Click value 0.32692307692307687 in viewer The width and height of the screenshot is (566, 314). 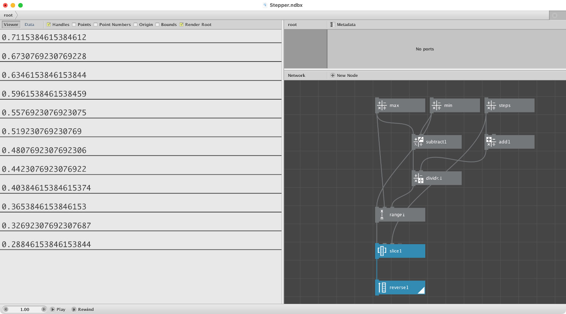pos(46,226)
